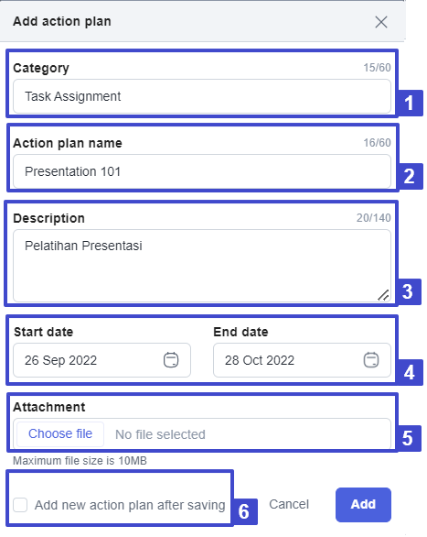This screenshot has width=427, height=537.
Task: Close the Add action plan dialog
Action: pyautogui.click(x=381, y=22)
